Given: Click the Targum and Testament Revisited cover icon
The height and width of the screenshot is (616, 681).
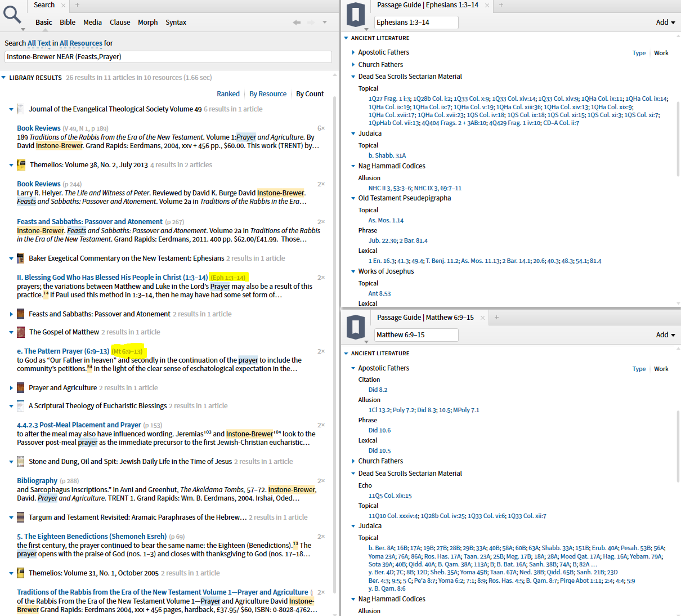Looking at the screenshot, I should (x=21, y=517).
